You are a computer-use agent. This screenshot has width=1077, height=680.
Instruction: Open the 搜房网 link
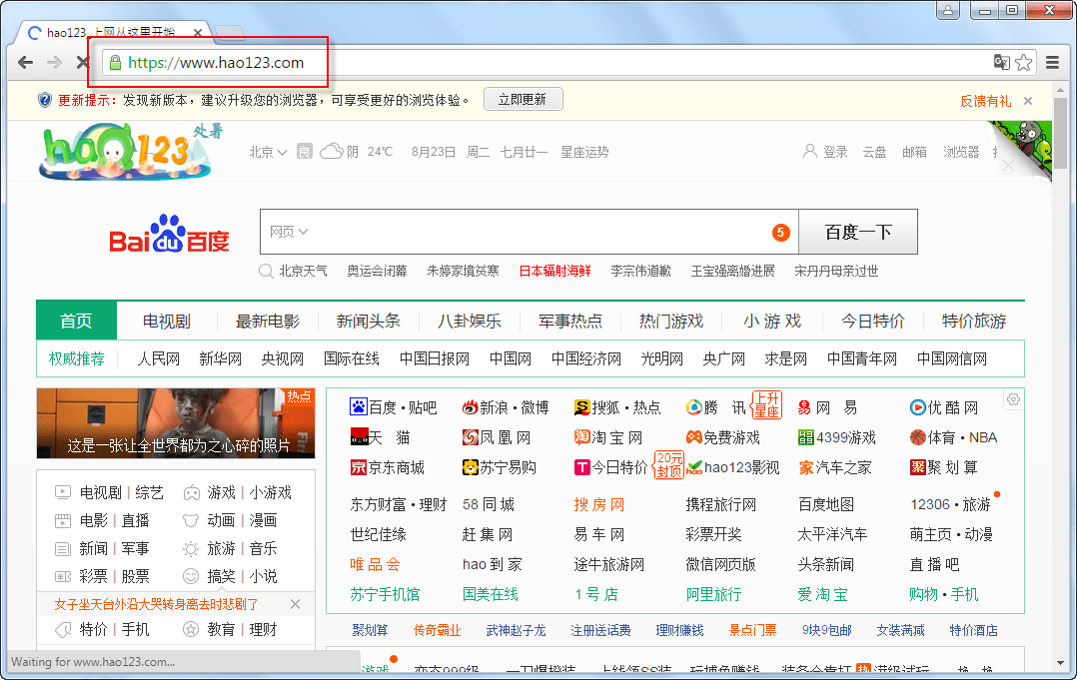[599, 505]
